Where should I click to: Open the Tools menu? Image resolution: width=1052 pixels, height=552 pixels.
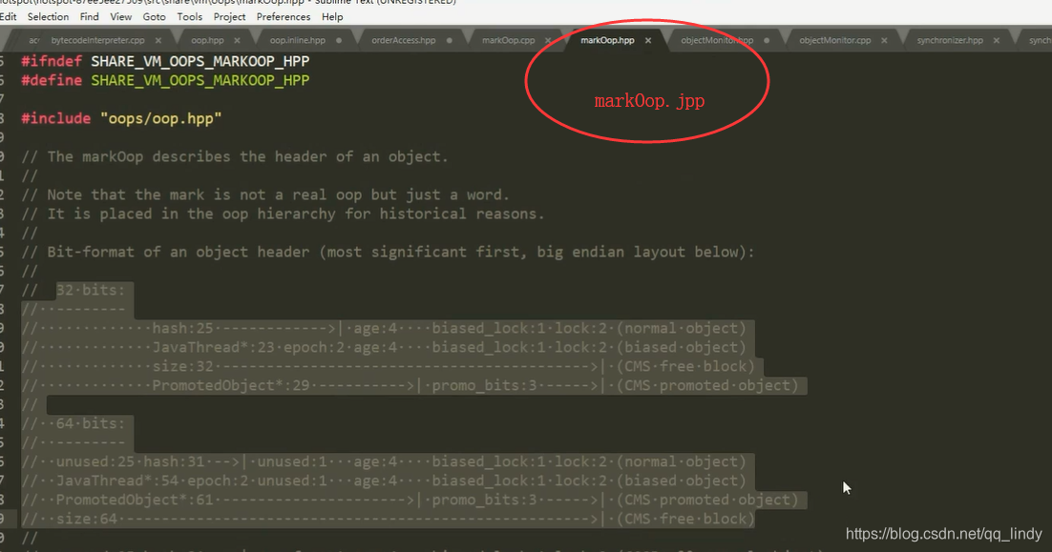(190, 17)
